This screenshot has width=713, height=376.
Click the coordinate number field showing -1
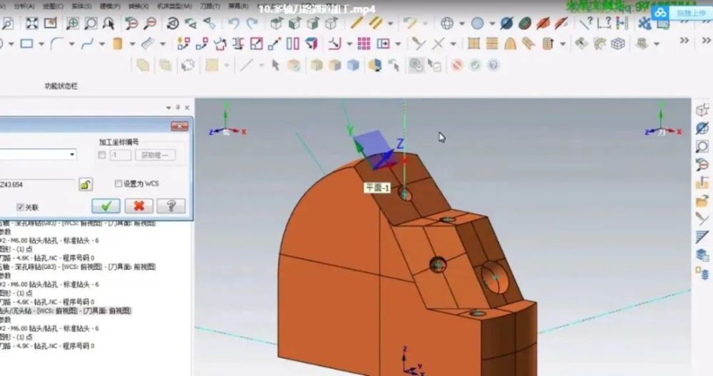pos(120,155)
